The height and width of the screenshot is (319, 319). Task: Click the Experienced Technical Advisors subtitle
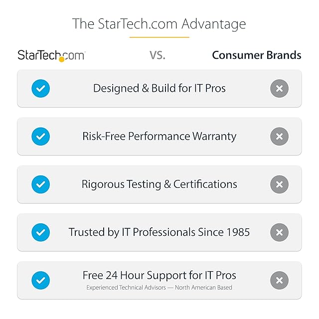(159, 288)
